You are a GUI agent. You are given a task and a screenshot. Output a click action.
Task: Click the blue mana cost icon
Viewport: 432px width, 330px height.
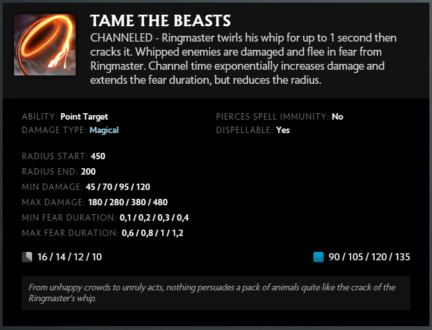pyautogui.click(x=319, y=257)
